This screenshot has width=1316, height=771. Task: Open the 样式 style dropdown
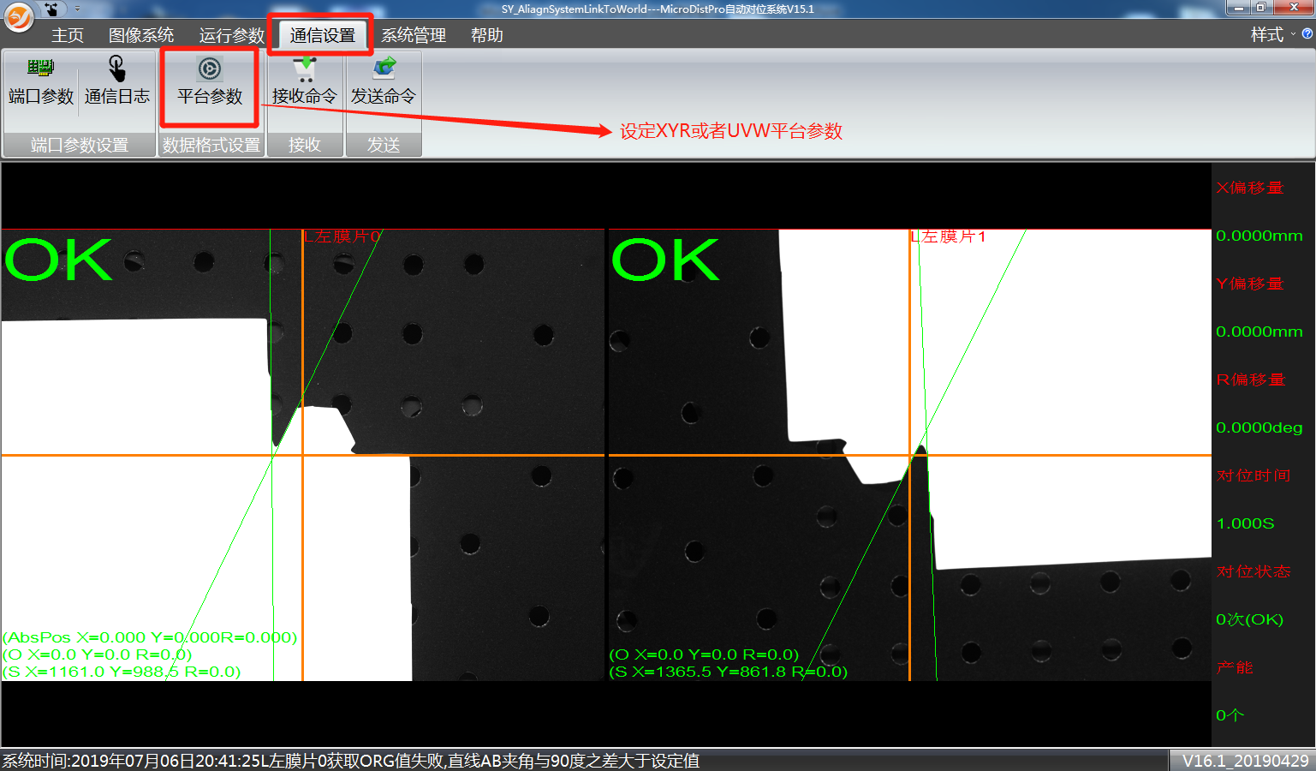coord(1271,34)
